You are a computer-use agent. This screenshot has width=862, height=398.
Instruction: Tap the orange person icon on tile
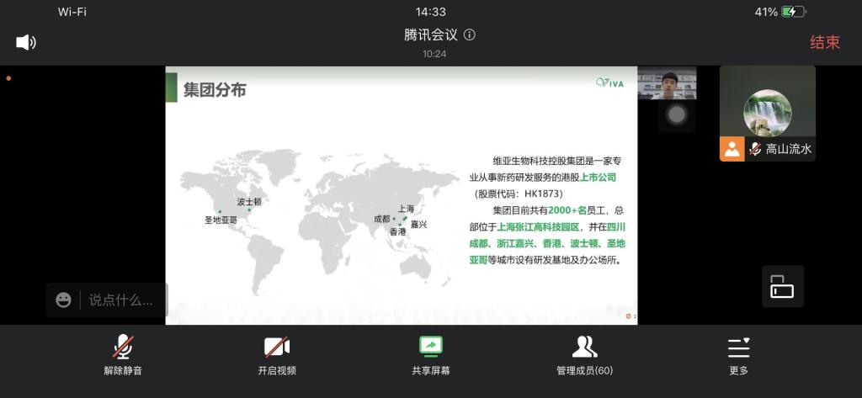732,149
